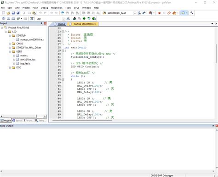
Task: Open the File Extensions and Books manager icon
Action: coord(75,18)
